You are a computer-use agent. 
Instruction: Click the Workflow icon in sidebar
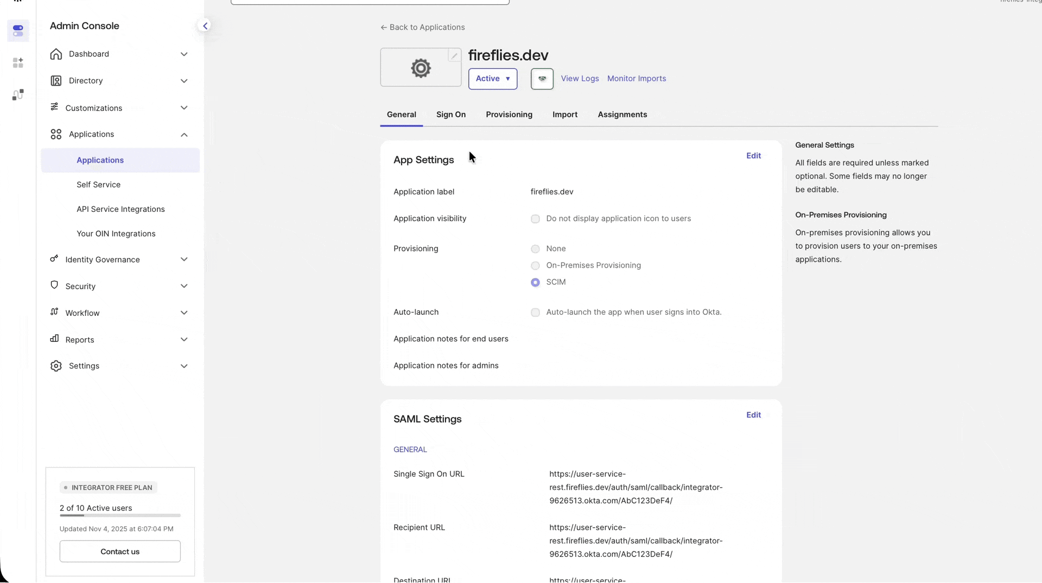tap(54, 312)
